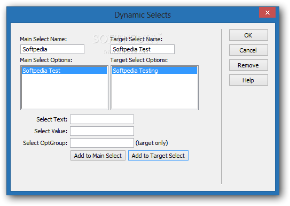Click the Select Text input field
Image resolution: width=290 pixels, height=206 pixels.
(102, 119)
